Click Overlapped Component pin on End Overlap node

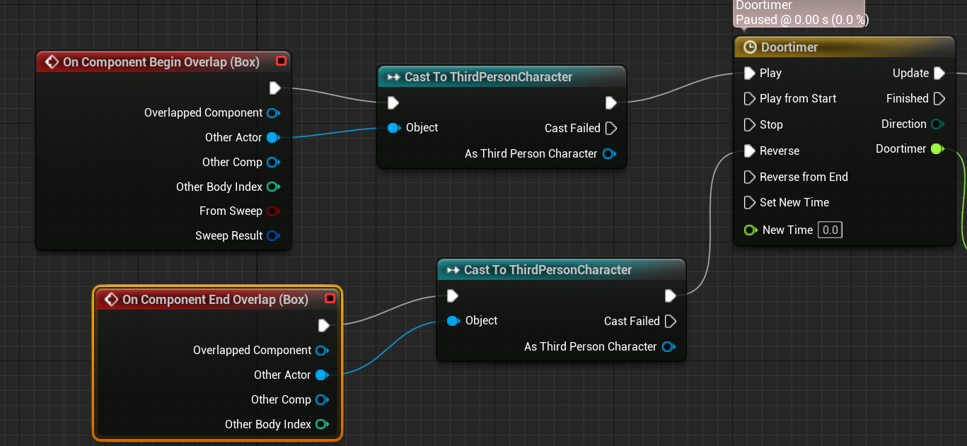pos(323,350)
